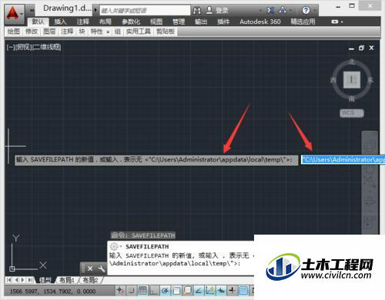This screenshot has width=385, height=300.
Task: Jump to the last layout tab arrow
Action: tap(30, 280)
